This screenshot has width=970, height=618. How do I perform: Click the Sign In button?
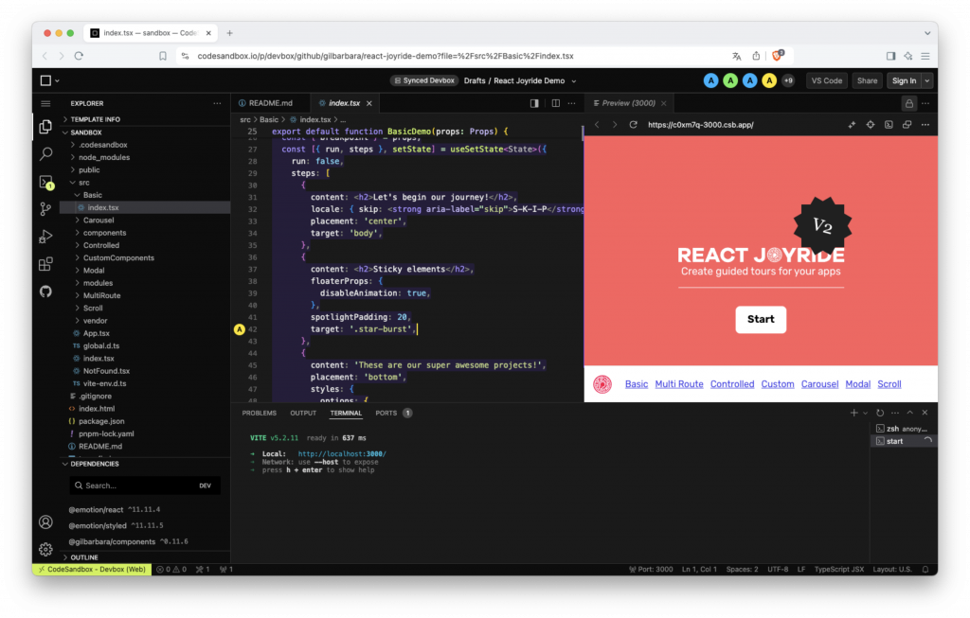(904, 81)
